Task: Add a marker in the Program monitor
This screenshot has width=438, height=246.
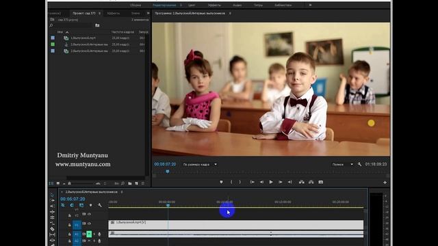Action: pyautogui.click(x=221, y=182)
